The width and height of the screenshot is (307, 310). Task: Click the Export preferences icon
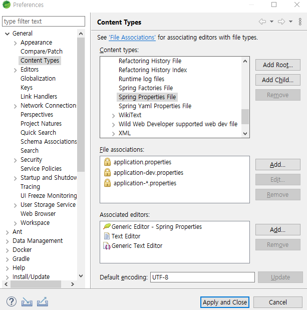[42, 301]
